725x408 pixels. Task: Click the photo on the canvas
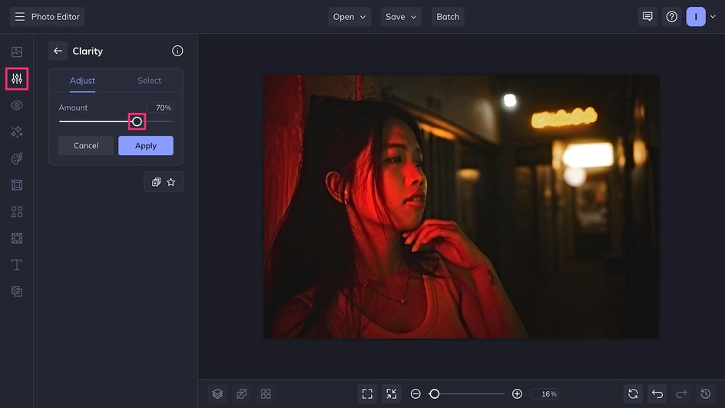(x=462, y=207)
